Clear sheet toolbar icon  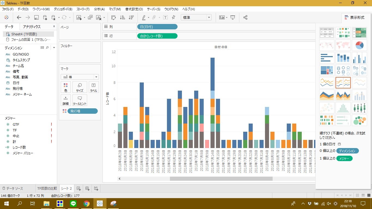99,17
